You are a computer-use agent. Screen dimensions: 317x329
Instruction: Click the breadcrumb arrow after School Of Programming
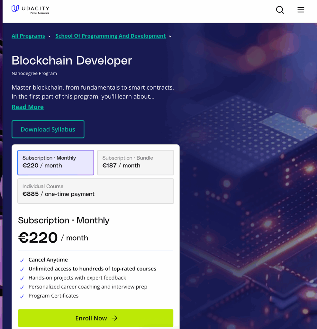(170, 36)
